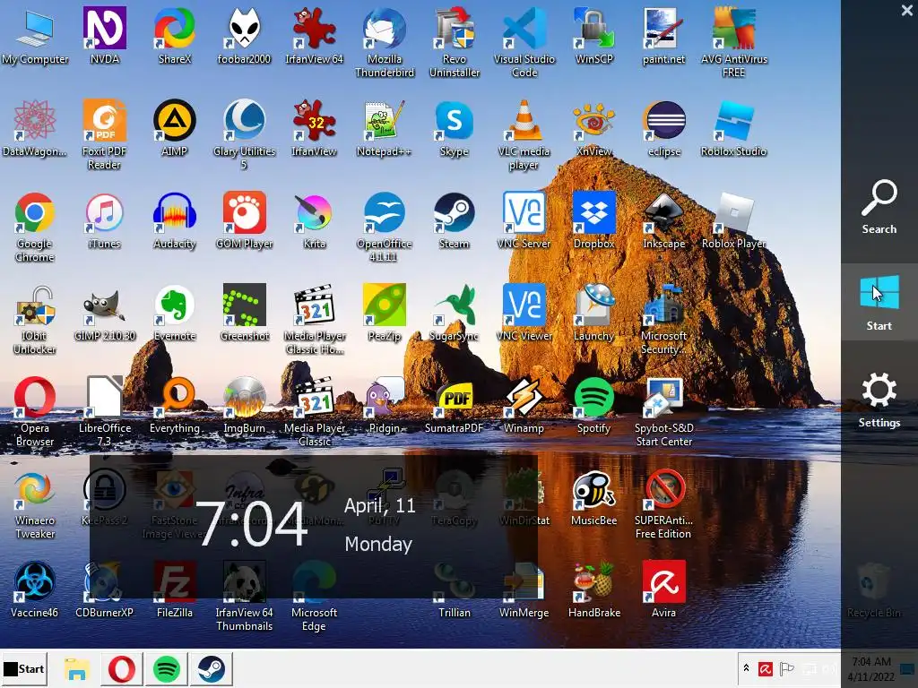
Task: Open Skype desktop icon
Action: tap(455, 128)
